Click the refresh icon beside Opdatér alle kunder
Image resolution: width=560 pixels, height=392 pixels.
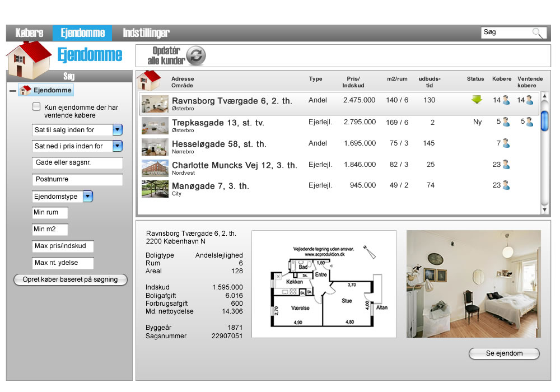[196, 55]
